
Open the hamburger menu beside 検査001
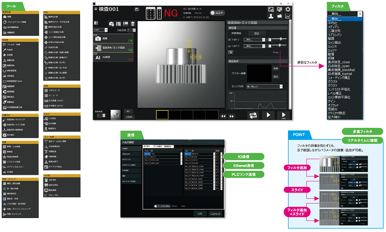pyautogui.click(x=96, y=9)
